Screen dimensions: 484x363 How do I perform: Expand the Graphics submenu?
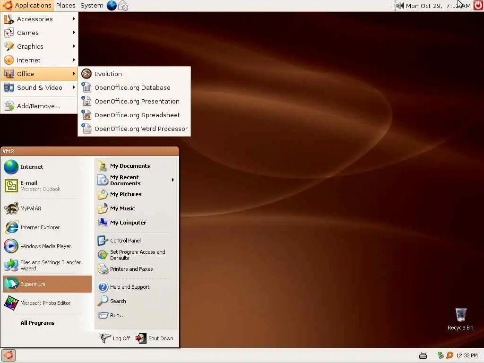(x=39, y=46)
